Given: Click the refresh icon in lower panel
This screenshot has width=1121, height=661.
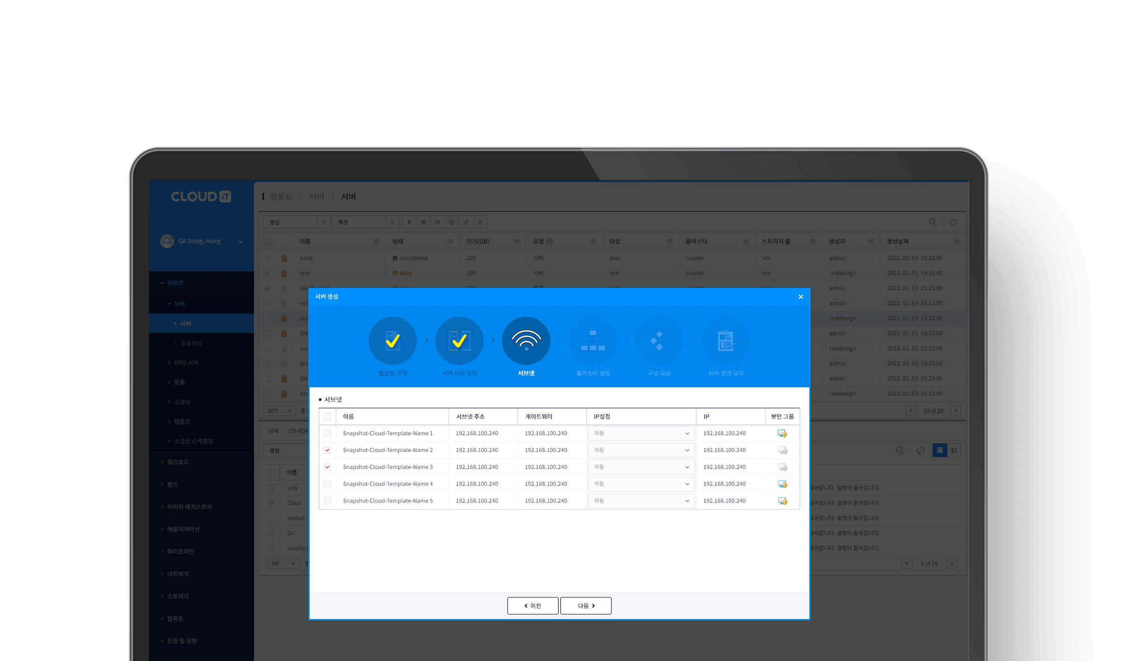Looking at the screenshot, I should (921, 450).
